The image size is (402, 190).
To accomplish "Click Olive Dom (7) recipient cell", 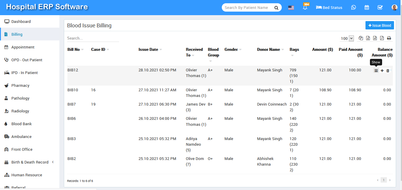I will pyautogui.click(x=195, y=161).
